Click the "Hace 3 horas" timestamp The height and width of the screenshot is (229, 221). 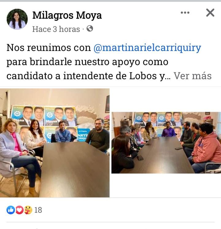(x=56, y=29)
